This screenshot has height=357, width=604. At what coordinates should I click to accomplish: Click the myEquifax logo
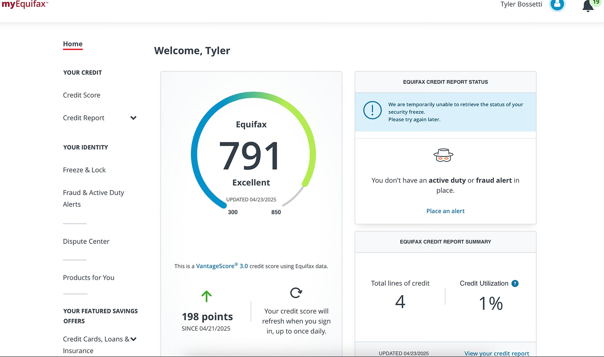24,5
